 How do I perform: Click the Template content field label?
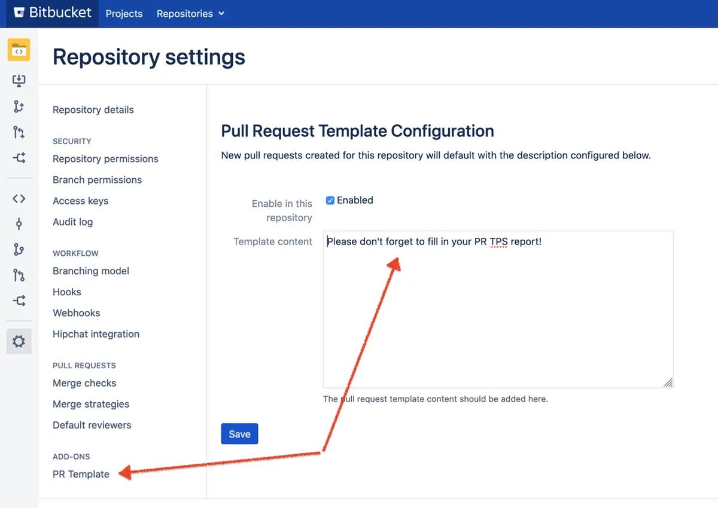273,241
